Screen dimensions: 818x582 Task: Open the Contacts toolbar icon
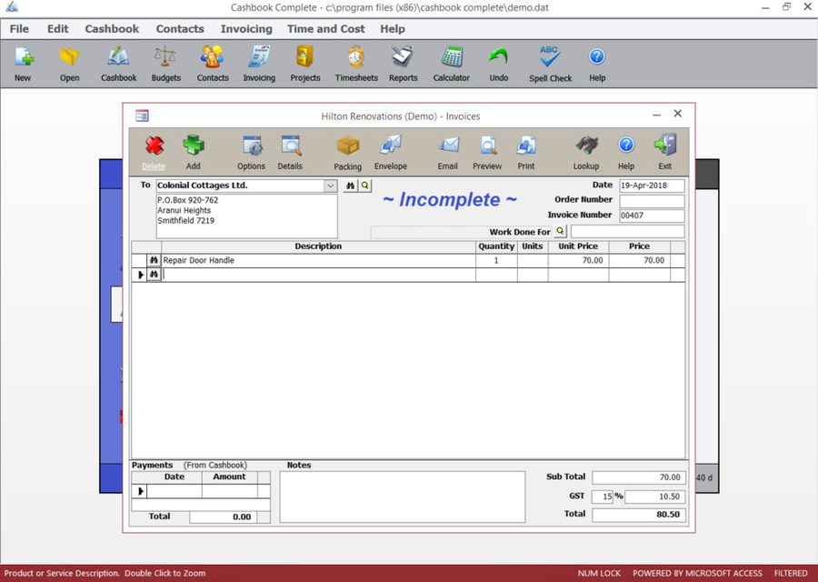213,57
